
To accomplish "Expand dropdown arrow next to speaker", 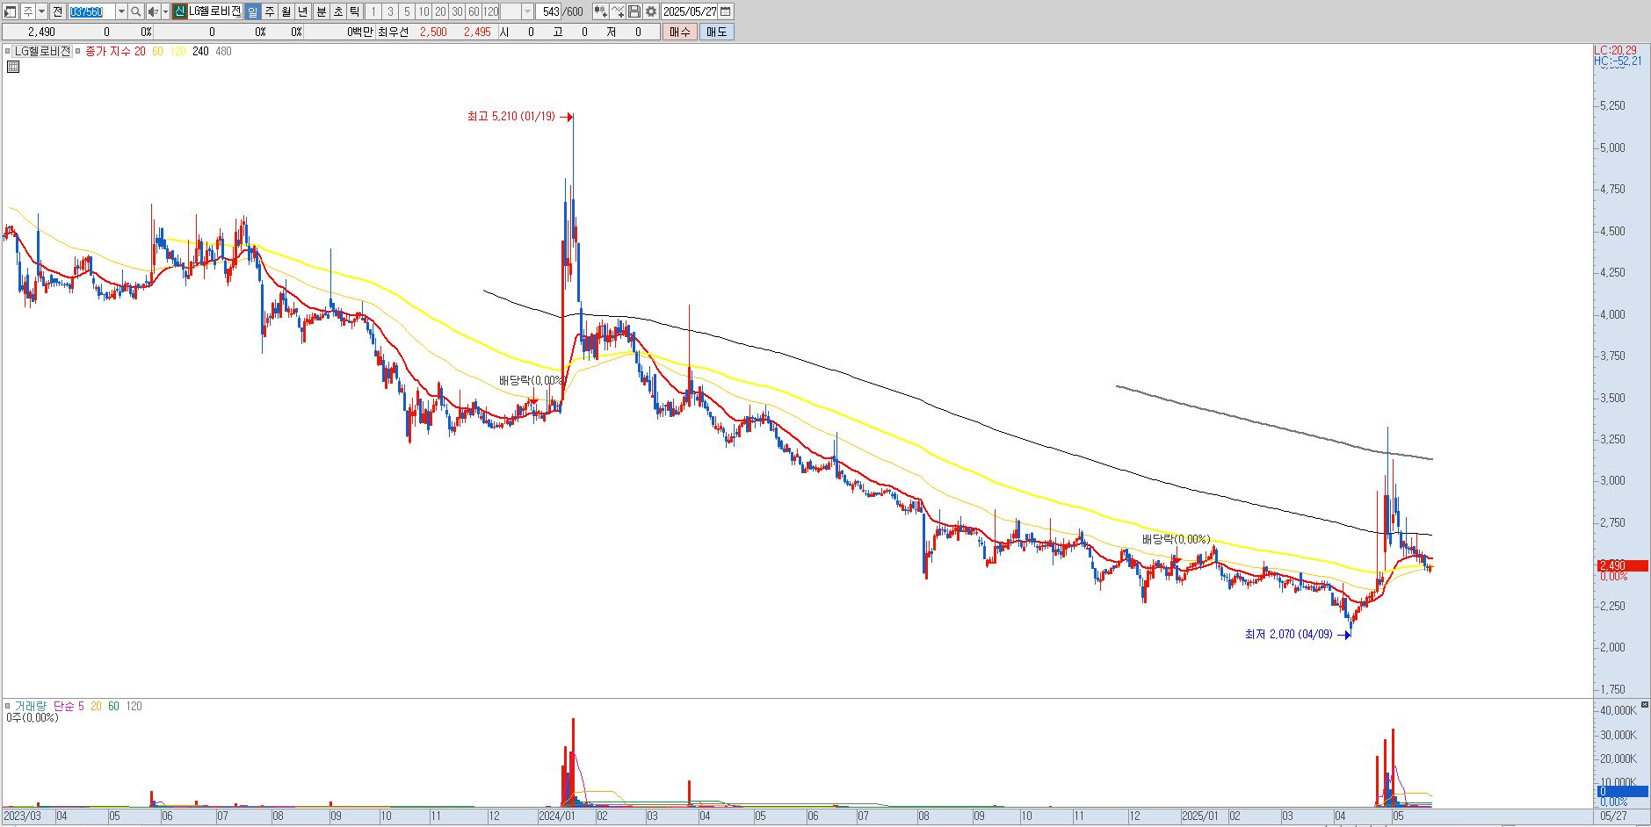I will 165,11.
